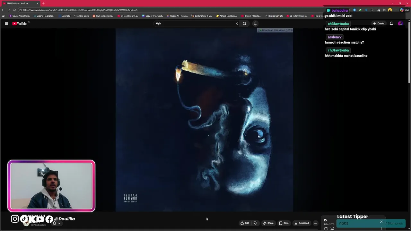Open 'Ryzen 7 7800x3D...' bookmark
This screenshot has height=231, width=411.
[x=251, y=16]
